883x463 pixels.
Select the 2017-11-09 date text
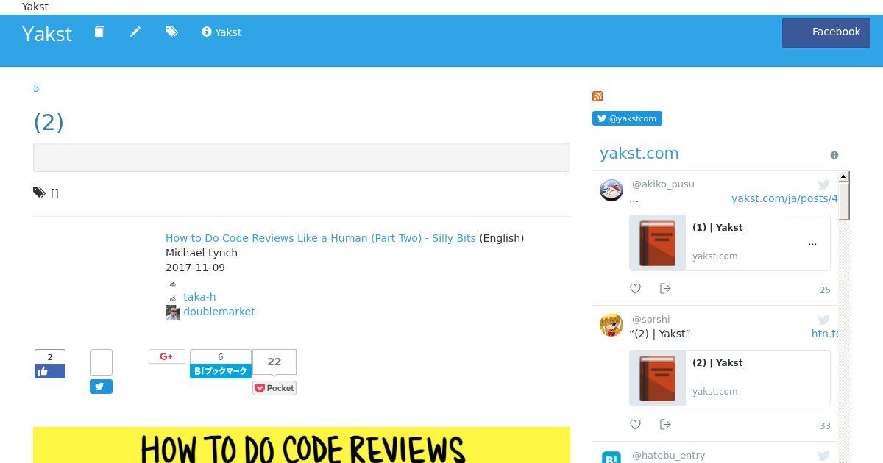(x=195, y=268)
